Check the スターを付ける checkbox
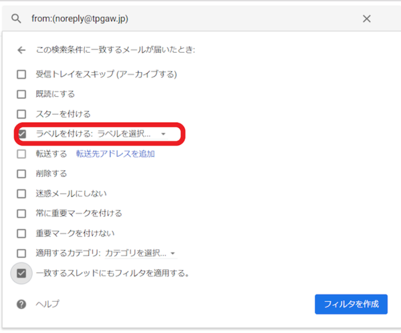The image size is (401, 333). pyautogui.click(x=21, y=114)
